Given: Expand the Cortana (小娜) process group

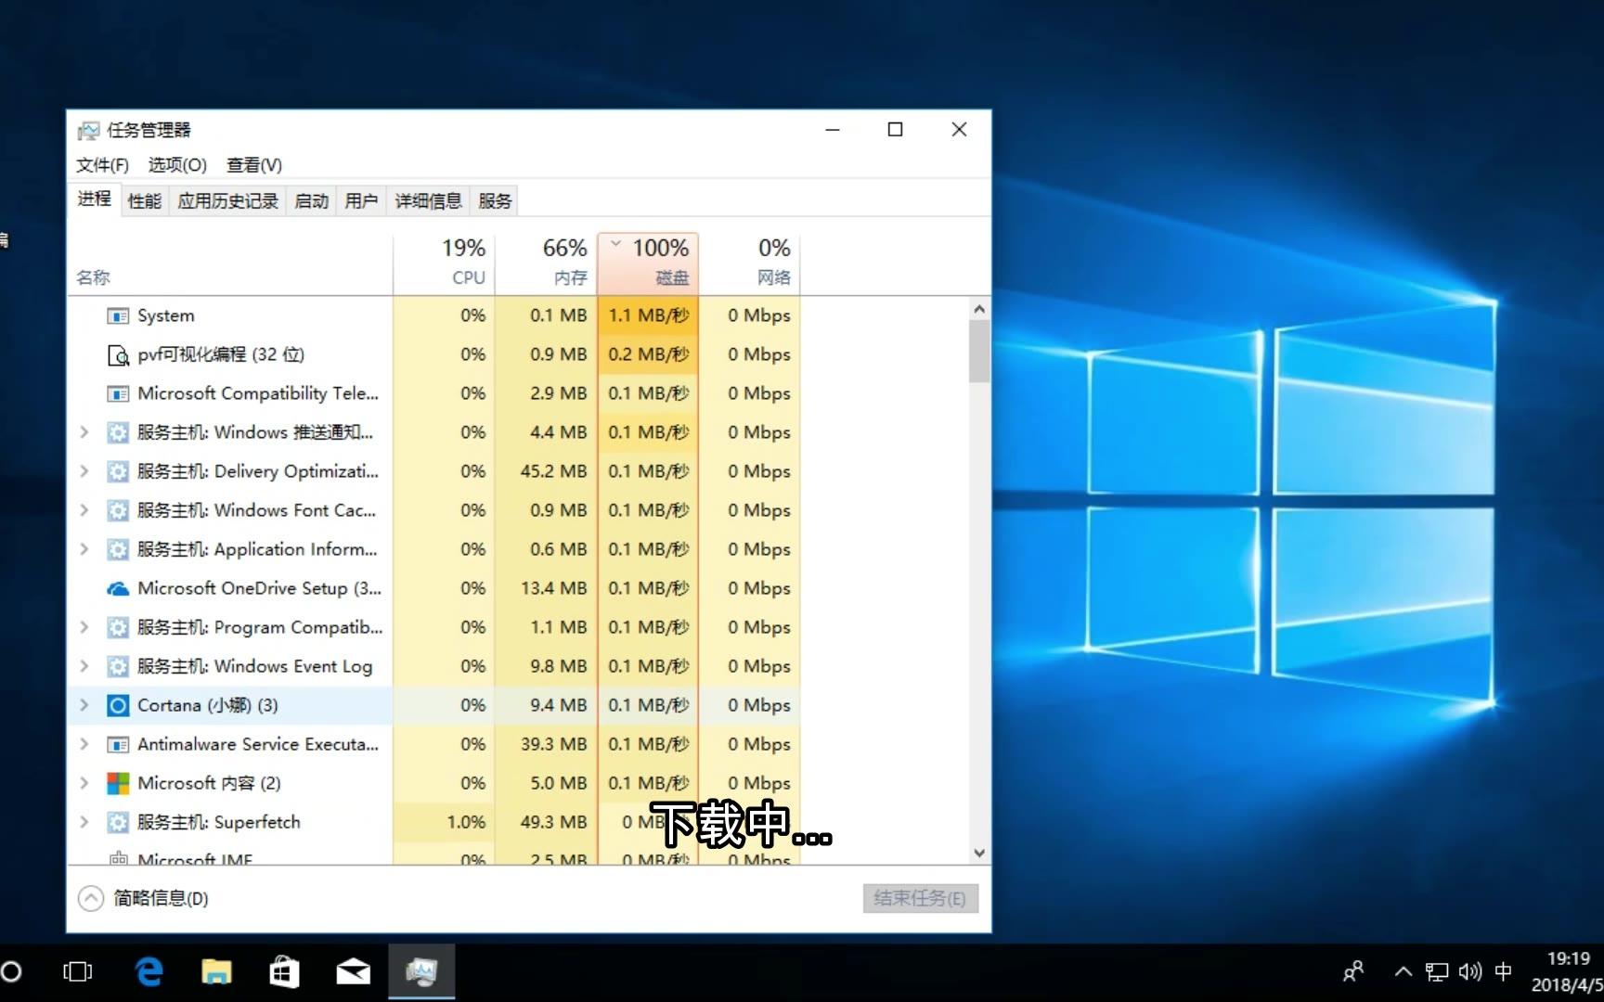Looking at the screenshot, I should click(x=84, y=706).
